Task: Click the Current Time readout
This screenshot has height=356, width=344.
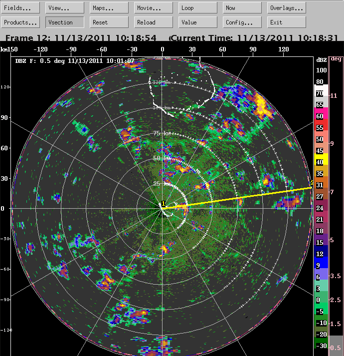Action: pos(254,38)
